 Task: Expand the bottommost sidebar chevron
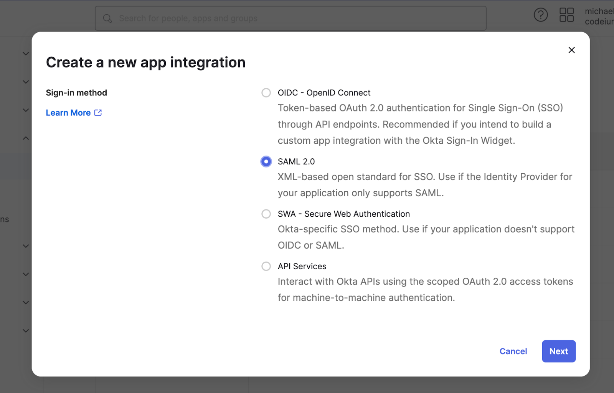pyautogui.click(x=26, y=330)
